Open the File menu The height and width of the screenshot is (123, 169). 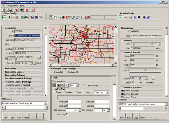click(x=3, y=6)
